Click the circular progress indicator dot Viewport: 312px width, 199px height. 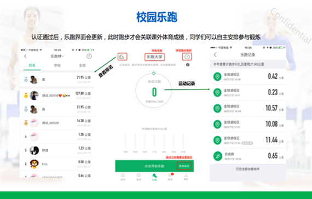point(154,73)
